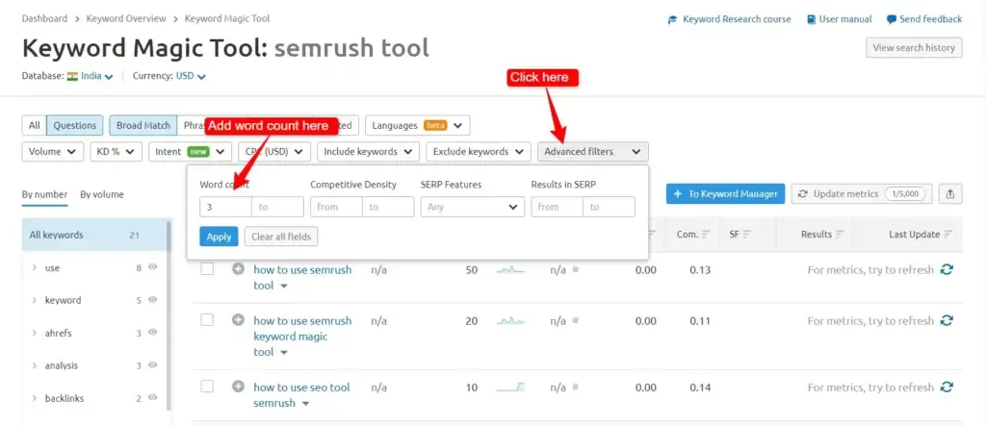Screen dimensions: 986x426
Task: Toggle eye icon for 'ahrefs' group
Action: click(152, 333)
